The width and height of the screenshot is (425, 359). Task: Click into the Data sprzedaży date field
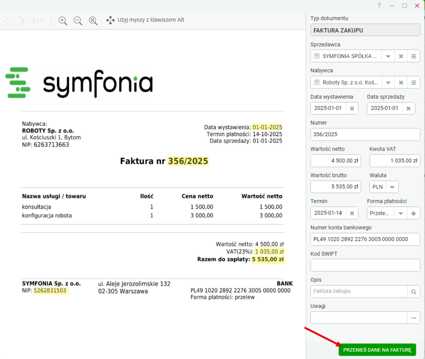[385, 108]
